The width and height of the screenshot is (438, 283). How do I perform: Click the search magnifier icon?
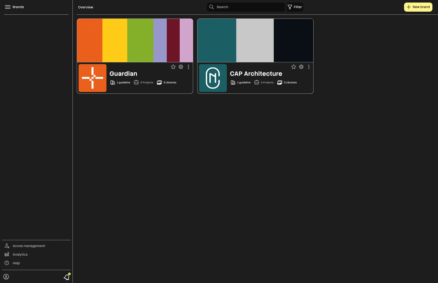(x=211, y=7)
